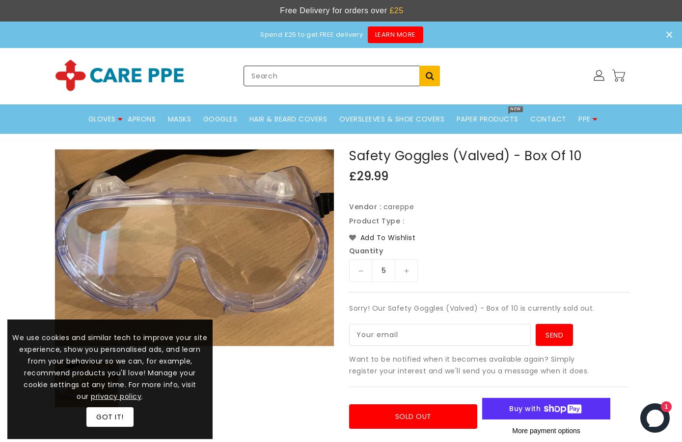
Task: Open the shopping cart icon
Action: click(619, 75)
